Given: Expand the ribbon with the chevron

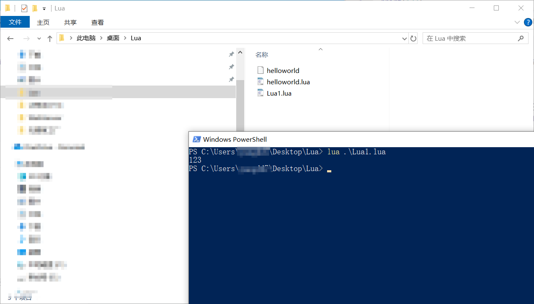Looking at the screenshot, I should 517,22.
